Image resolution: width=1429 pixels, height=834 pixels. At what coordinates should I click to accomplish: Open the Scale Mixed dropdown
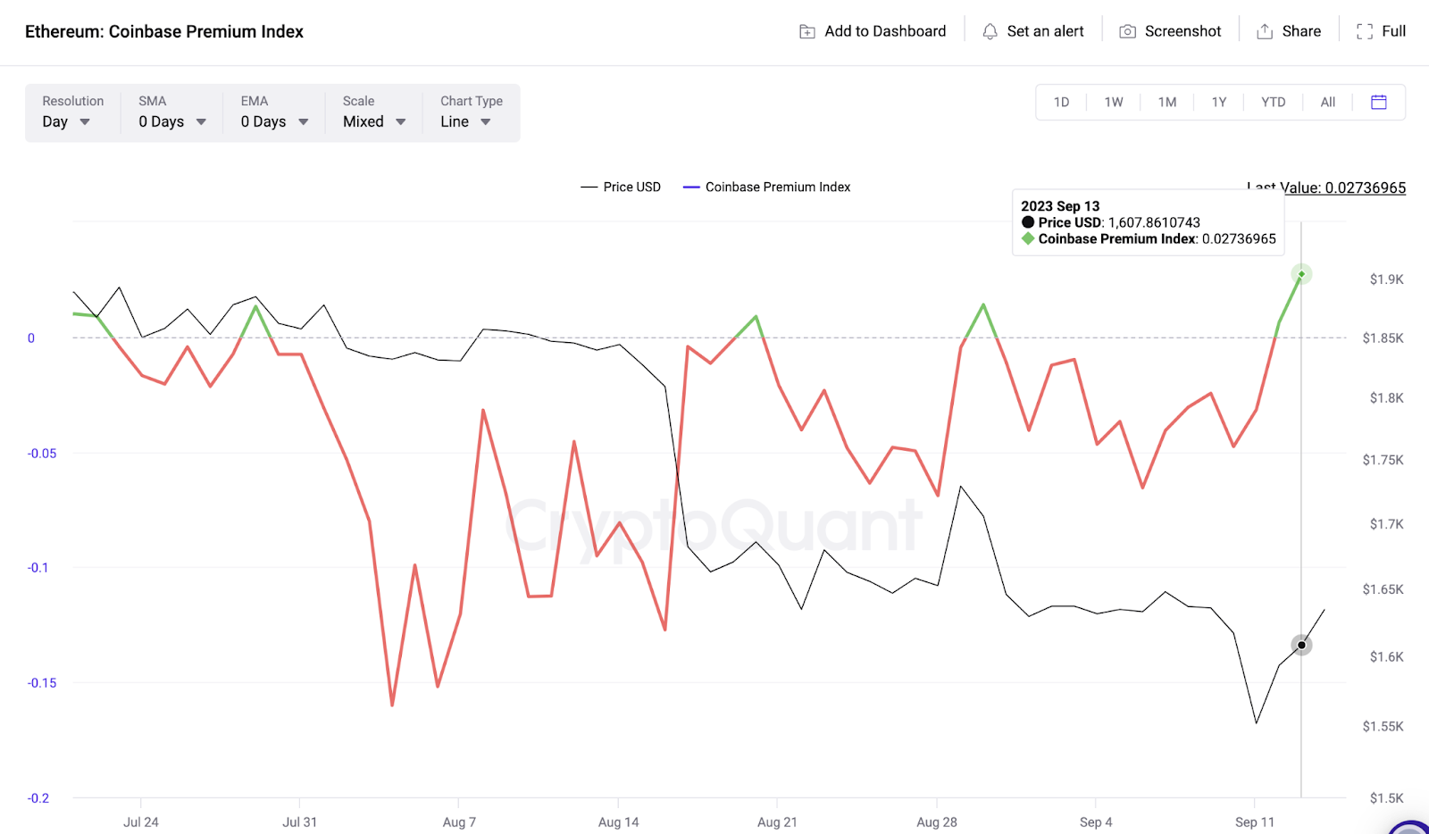(x=374, y=113)
